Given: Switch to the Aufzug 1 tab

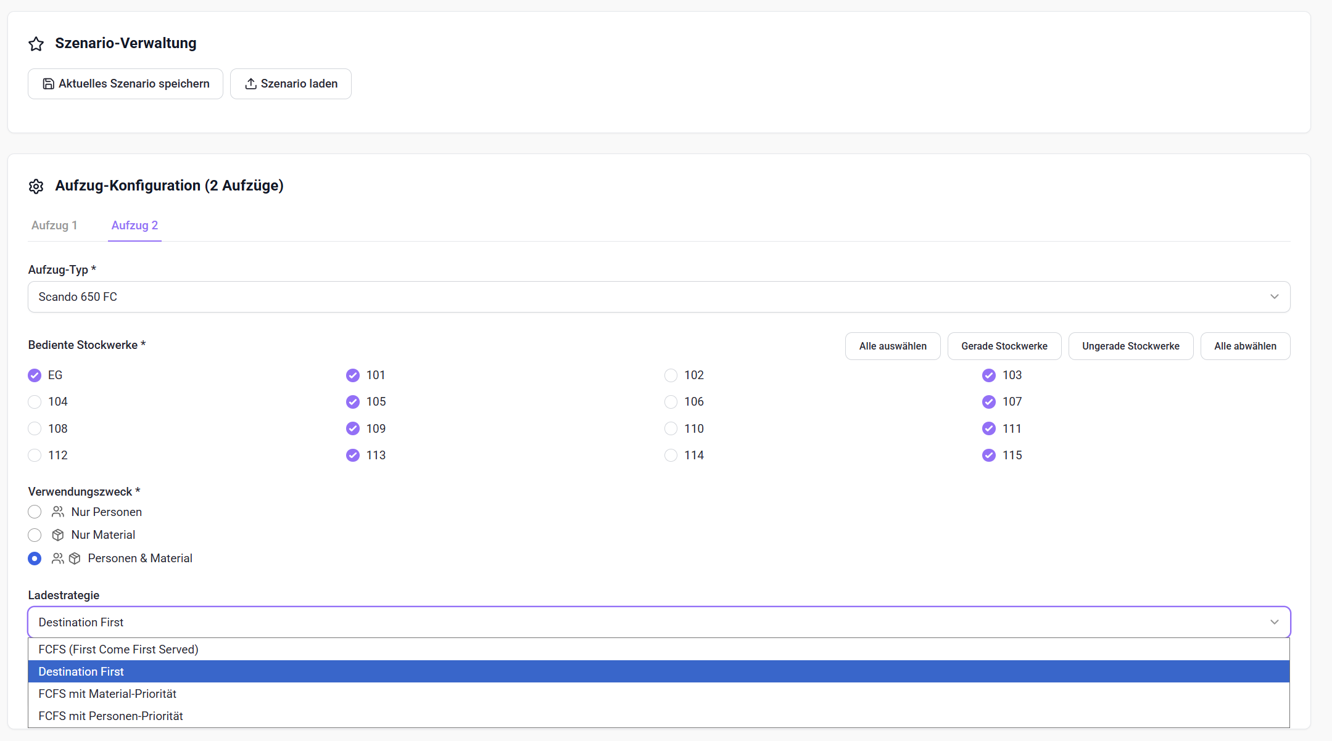Looking at the screenshot, I should 54,226.
